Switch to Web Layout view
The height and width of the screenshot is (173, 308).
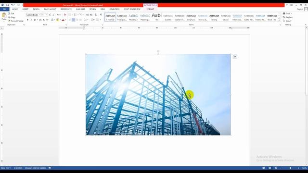coord(276,168)
